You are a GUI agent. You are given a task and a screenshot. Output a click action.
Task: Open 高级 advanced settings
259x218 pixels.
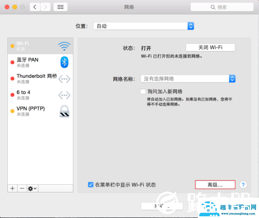215,185
